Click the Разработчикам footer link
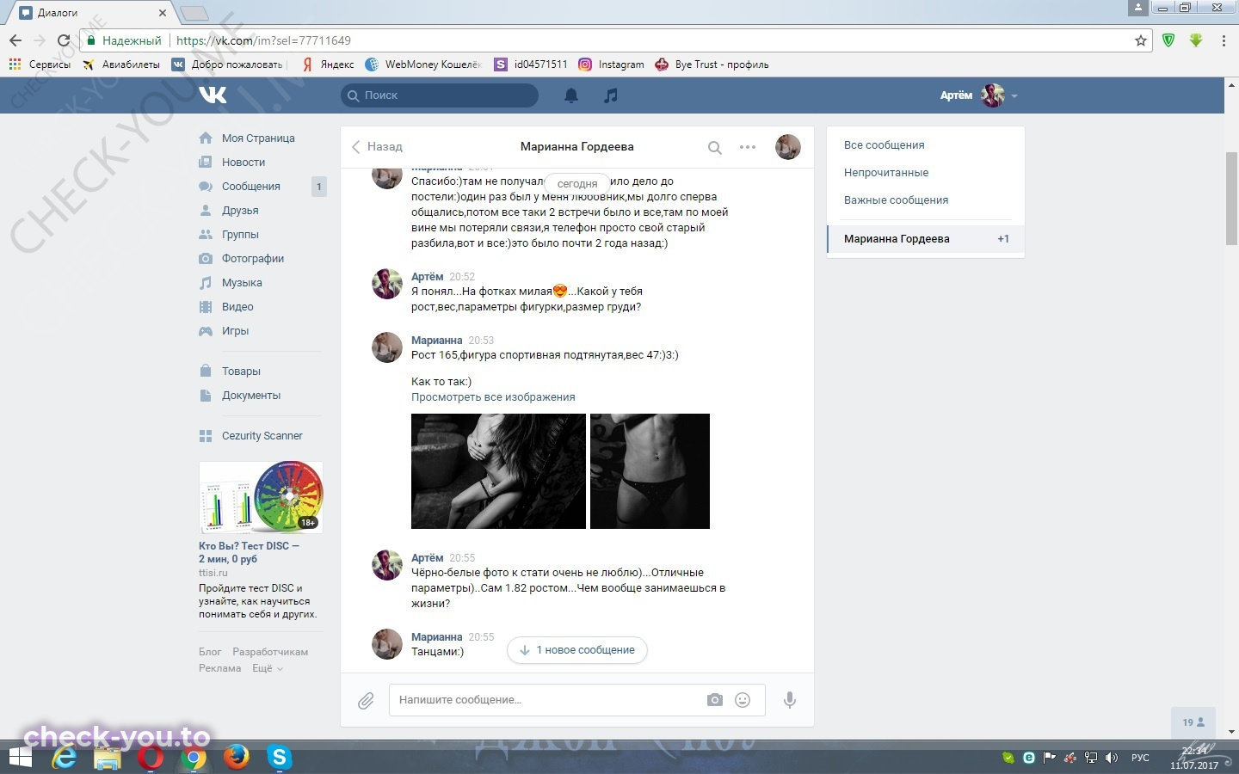 click(270, 652)
